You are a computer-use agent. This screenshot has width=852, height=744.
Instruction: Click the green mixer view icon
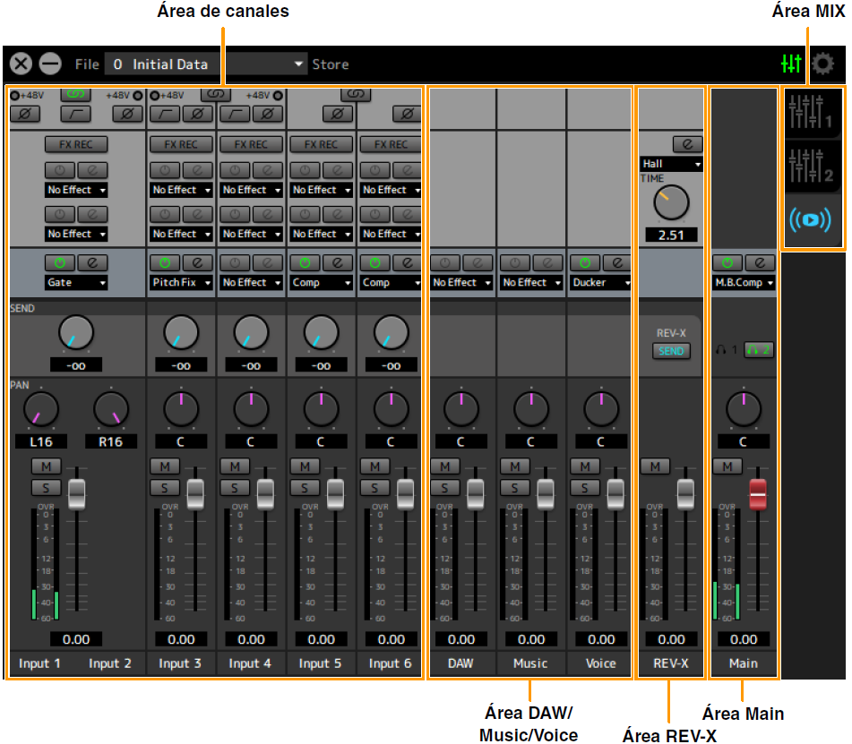[791, 64]
